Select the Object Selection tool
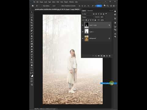The width and height of the screenshot is (147, 110). tap(32, 20)
